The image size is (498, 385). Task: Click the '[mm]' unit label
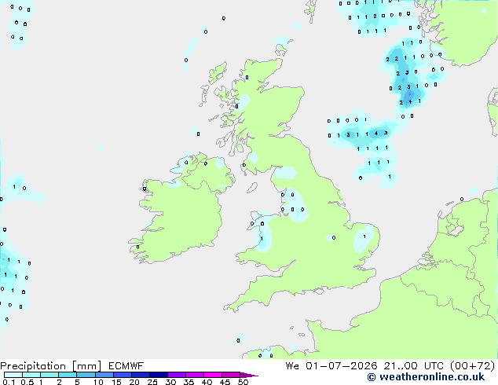[x=86, y=366]
